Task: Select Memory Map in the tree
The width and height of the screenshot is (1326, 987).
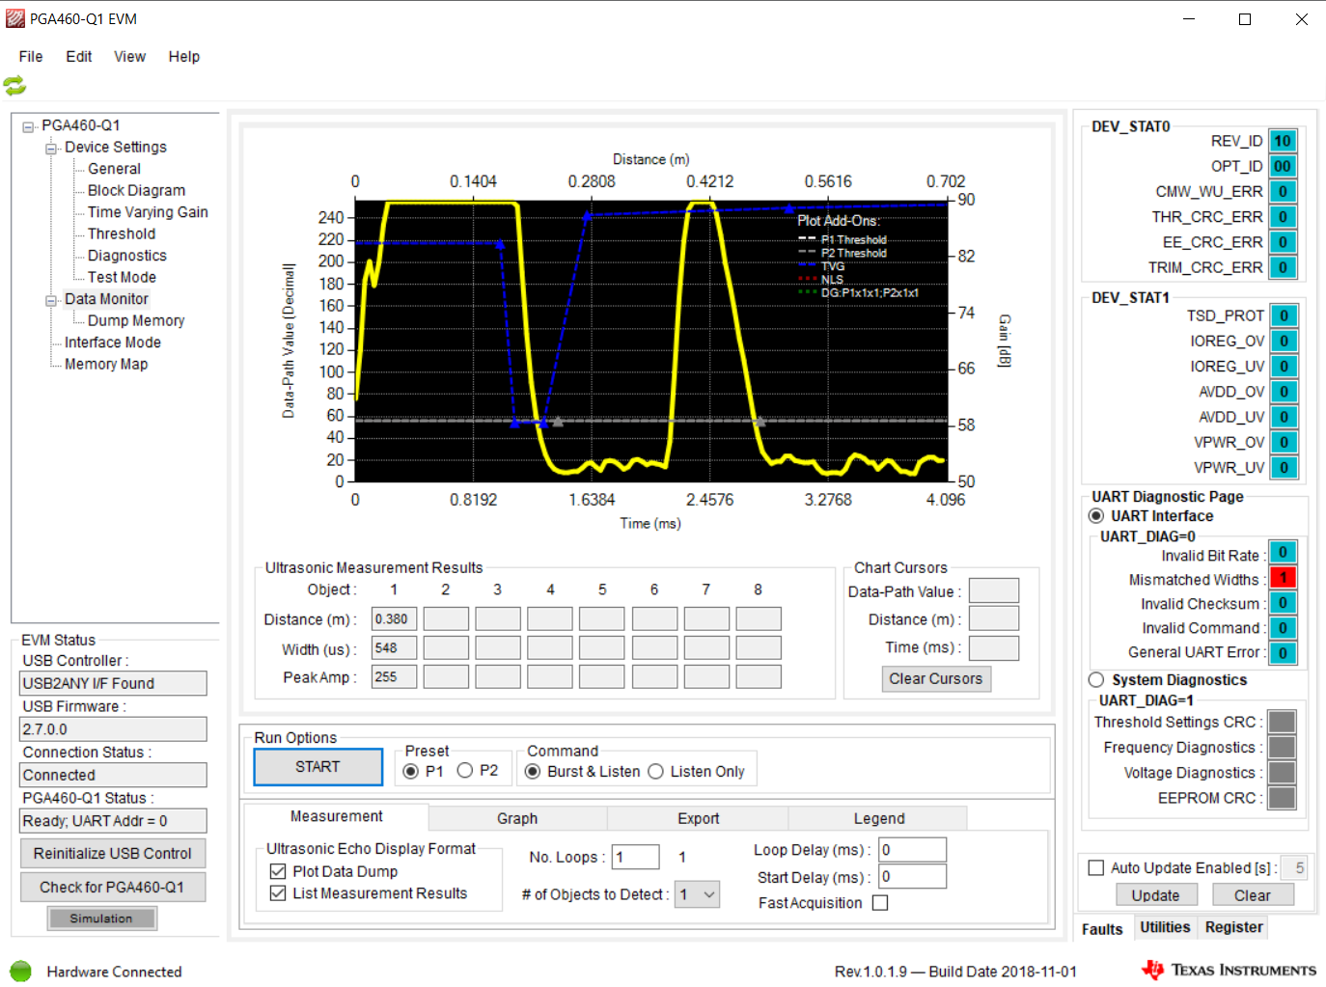Action: coord(106,364)
